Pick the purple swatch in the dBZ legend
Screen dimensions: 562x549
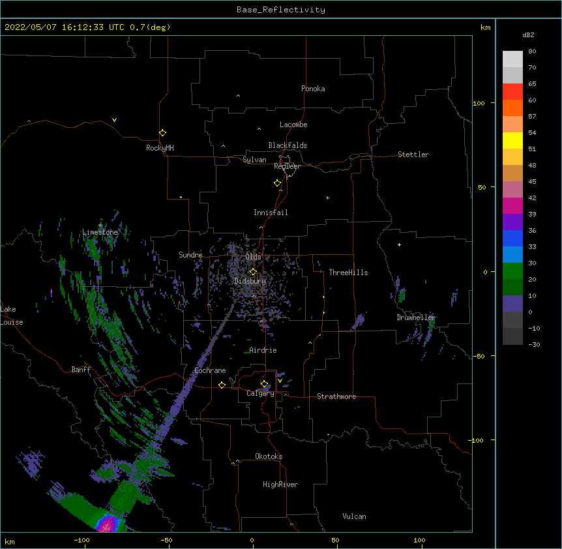click(x=512, y=222)
